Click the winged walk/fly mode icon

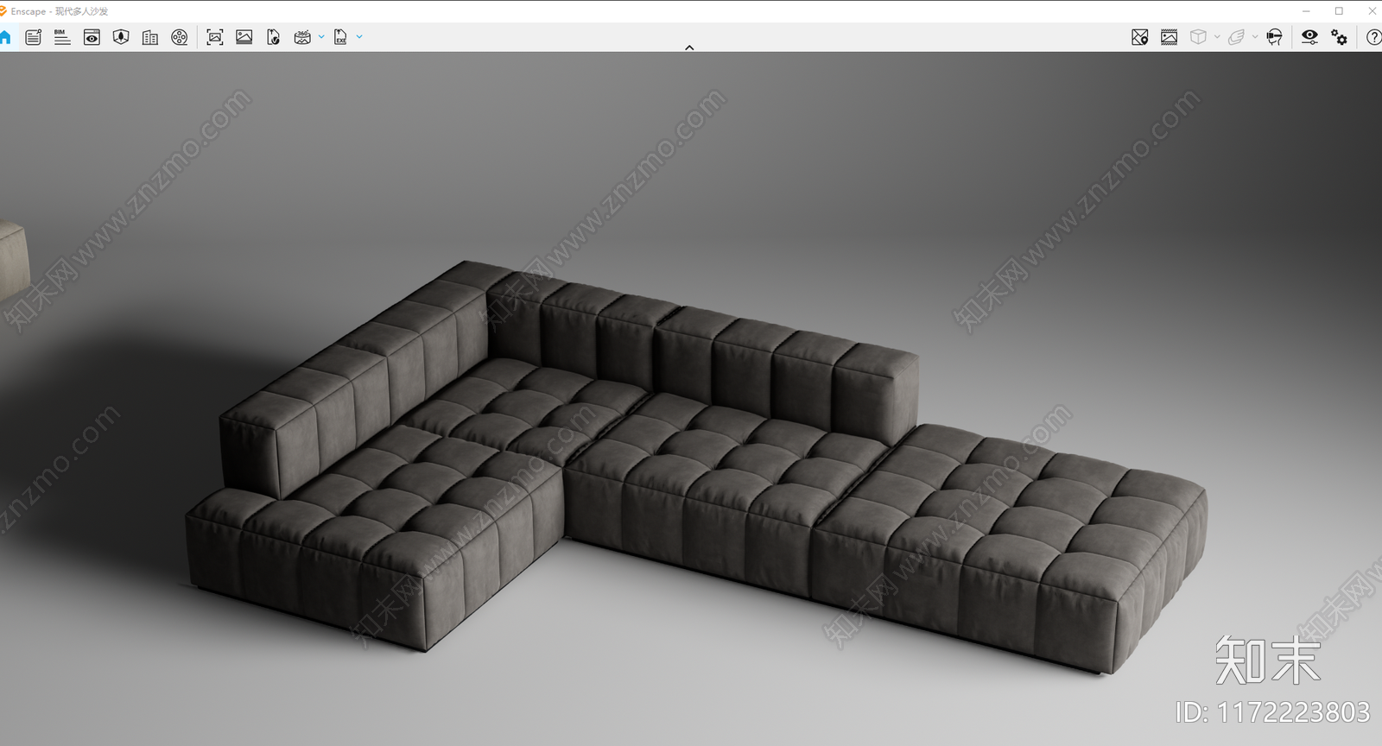coord(1236,37)
